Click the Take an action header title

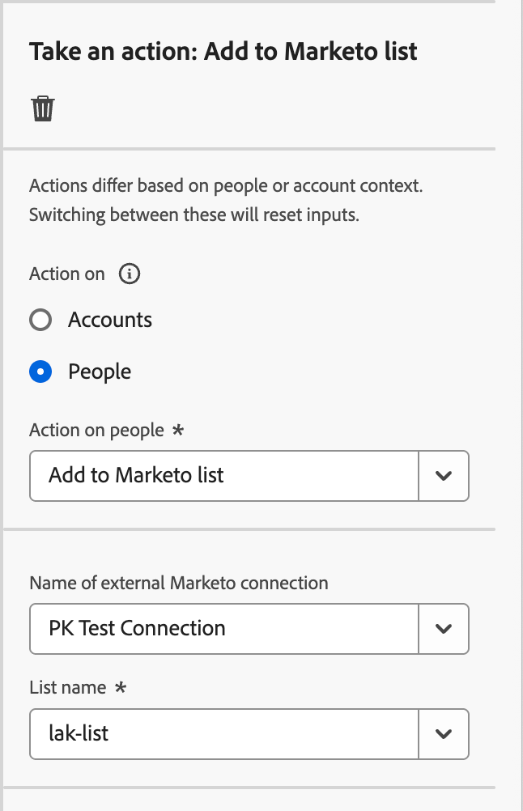tap(223, 51)
